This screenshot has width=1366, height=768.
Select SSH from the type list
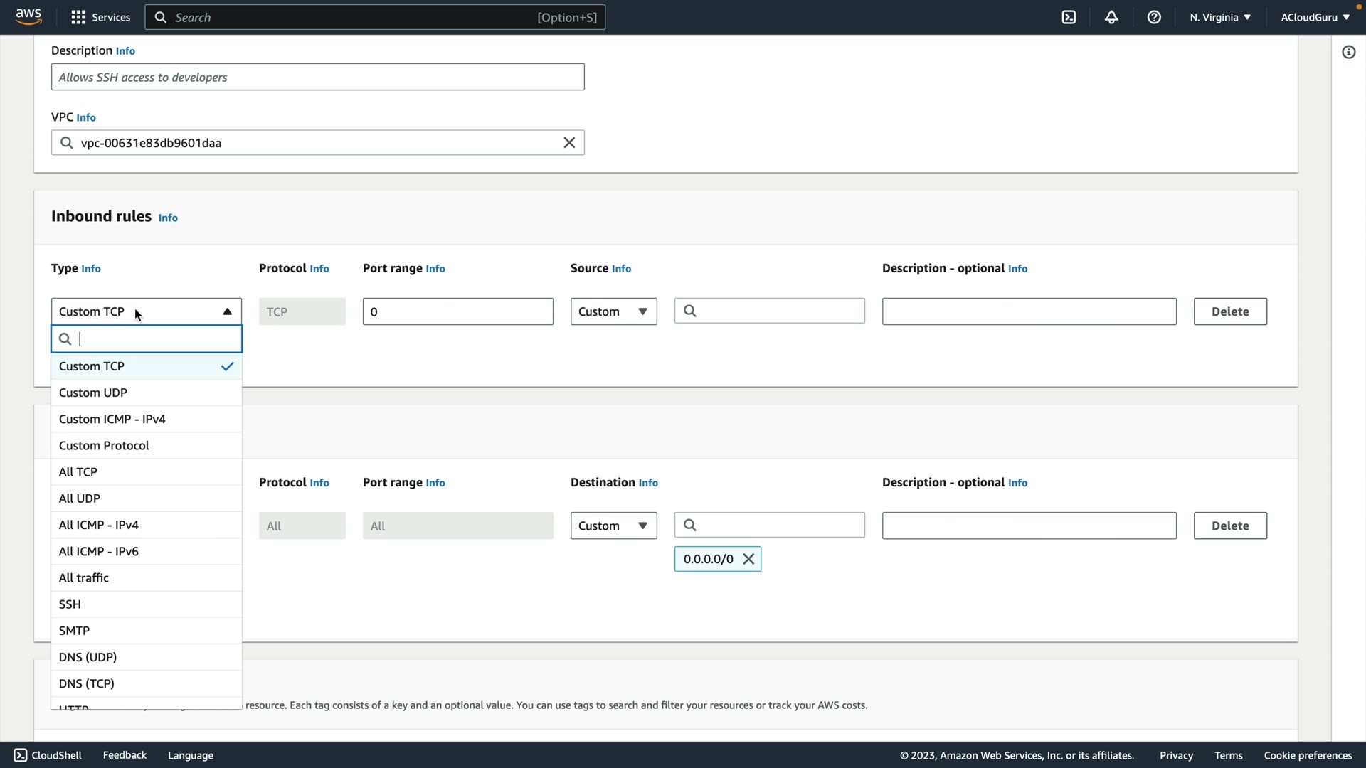(x=70, y=604)
